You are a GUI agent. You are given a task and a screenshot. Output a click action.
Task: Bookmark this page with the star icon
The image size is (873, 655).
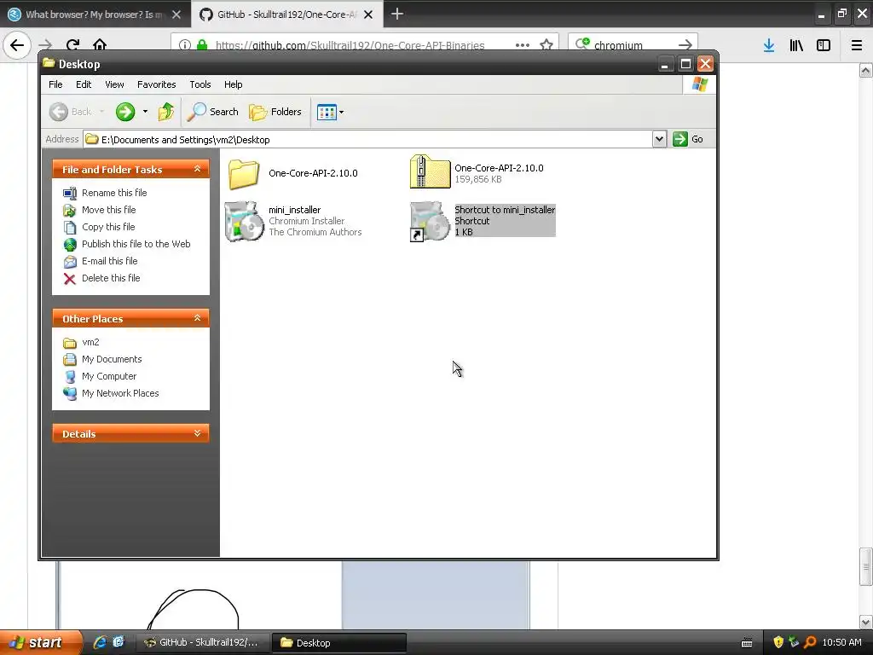pos(546,45)
